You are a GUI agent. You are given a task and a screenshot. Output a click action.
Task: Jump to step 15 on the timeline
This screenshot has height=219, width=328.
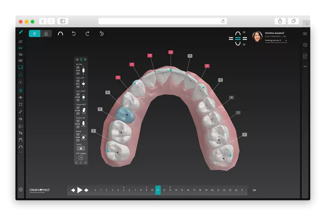[182, 190]
